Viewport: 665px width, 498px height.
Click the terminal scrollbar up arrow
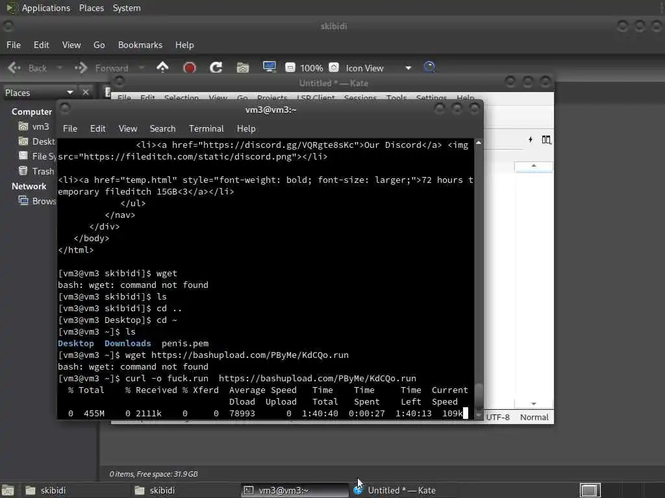(479, 143)
